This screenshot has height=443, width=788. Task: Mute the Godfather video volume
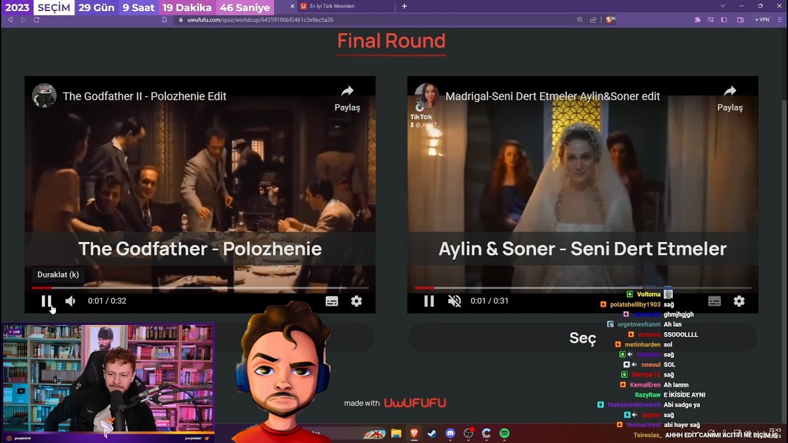[71, 301]
